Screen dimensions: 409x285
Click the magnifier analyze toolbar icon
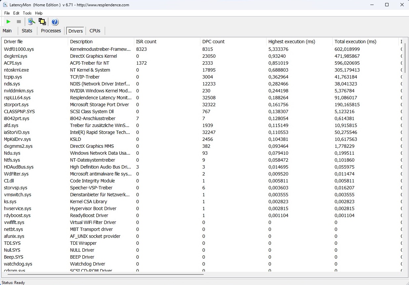(x=31, y=22)
